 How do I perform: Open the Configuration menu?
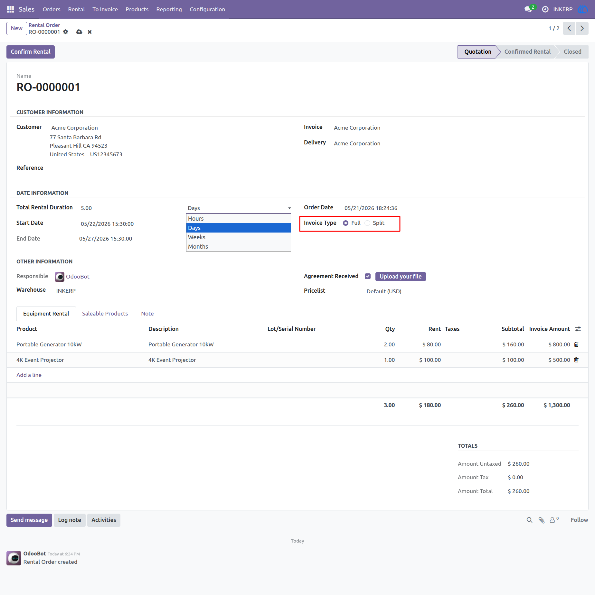pos(207,9)
